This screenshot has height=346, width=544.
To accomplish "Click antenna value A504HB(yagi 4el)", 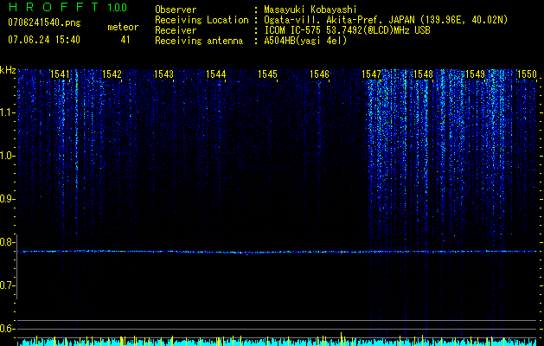I will (x=305, y=41).
